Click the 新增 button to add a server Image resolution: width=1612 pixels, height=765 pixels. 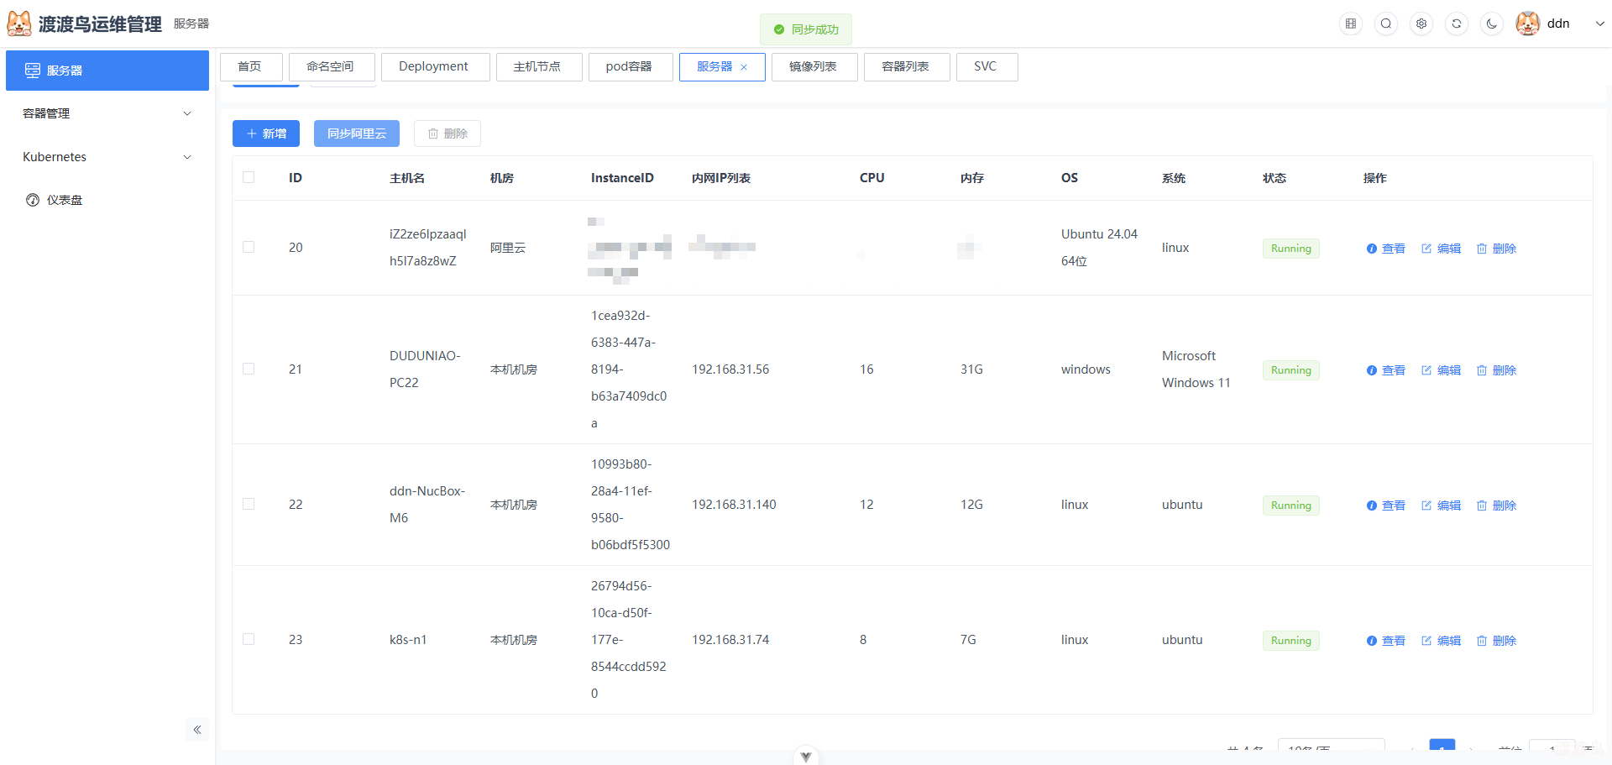[265, 133]
